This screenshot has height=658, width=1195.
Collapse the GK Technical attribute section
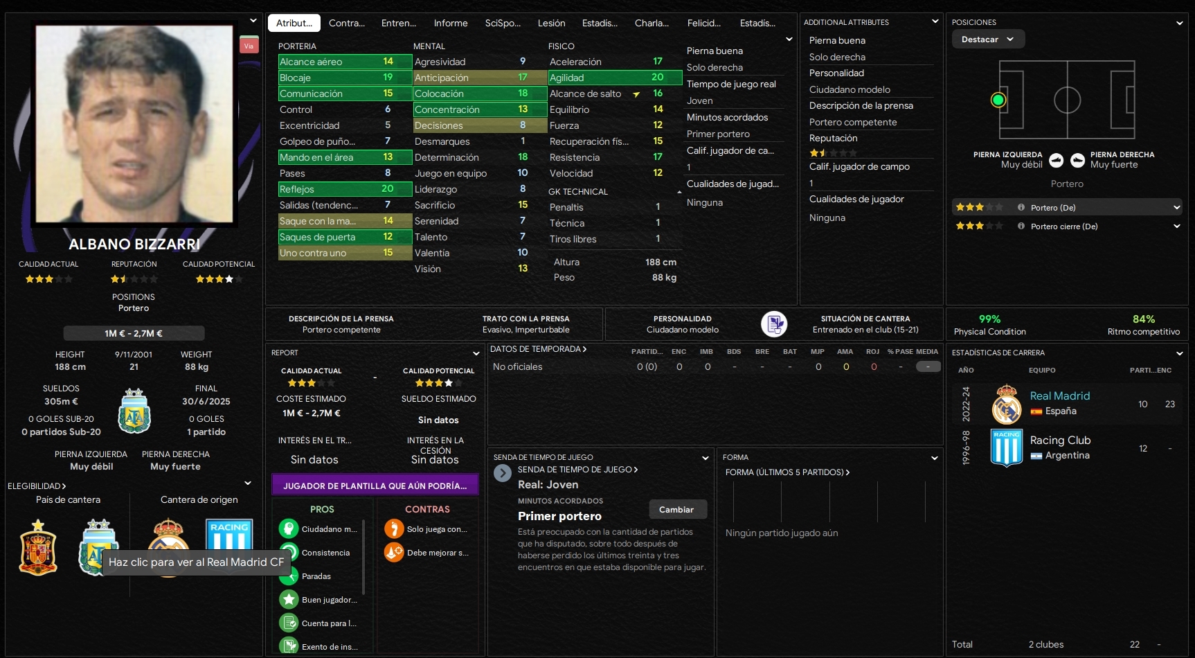point(679,192)
